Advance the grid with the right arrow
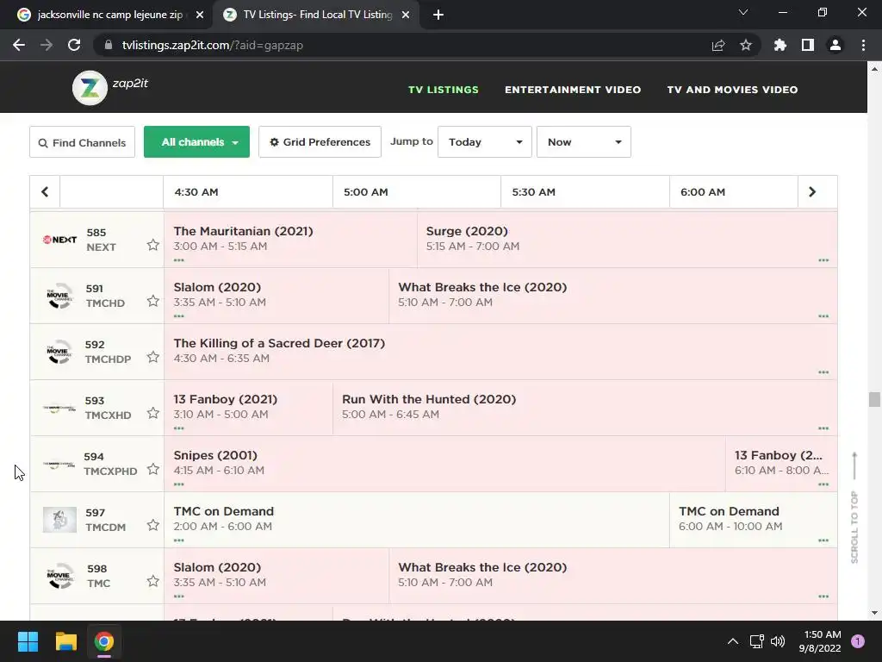This screenshot has width=882, height=662. pyautogui.click(x=811, y=192)
